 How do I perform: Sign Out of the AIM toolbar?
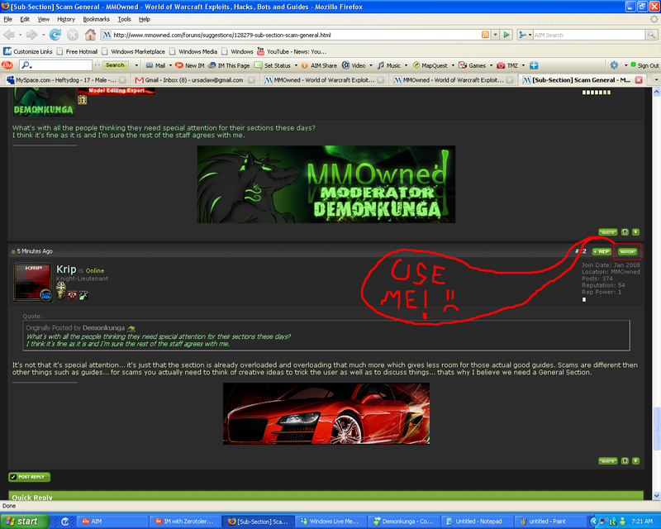click(644, 65)
